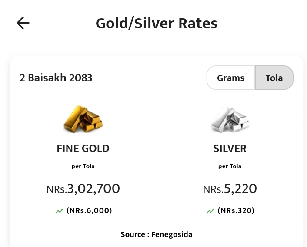Click the NRs. prefix before the silver price
Image resolution: width=307 pixels, height=247 pixels.
(213, 190)
